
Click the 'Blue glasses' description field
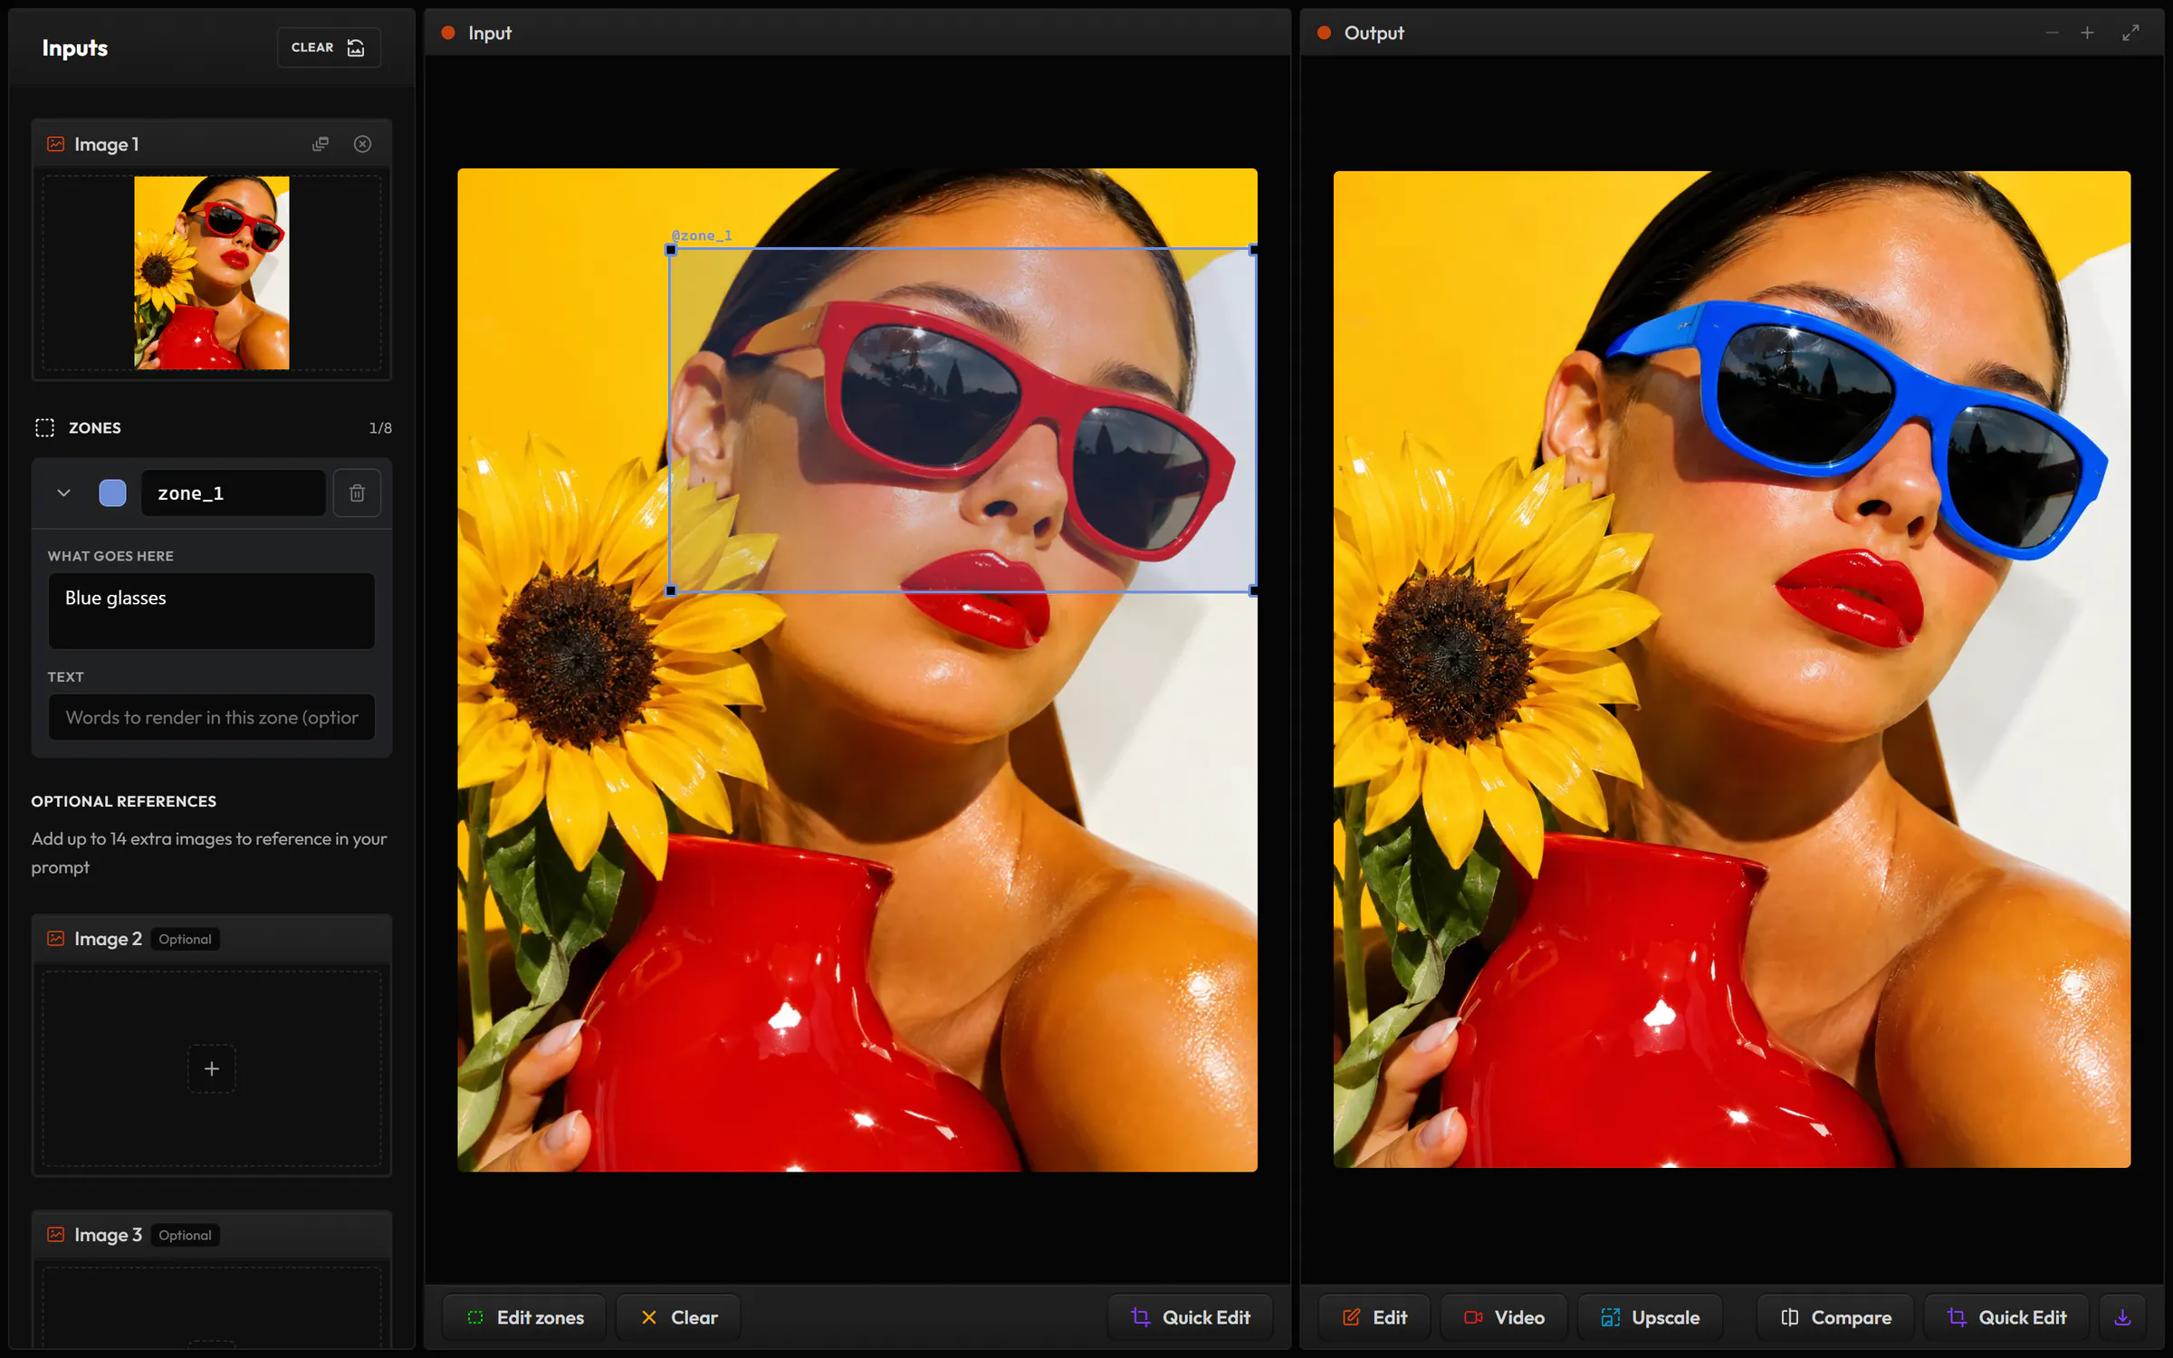click(212, 610)
